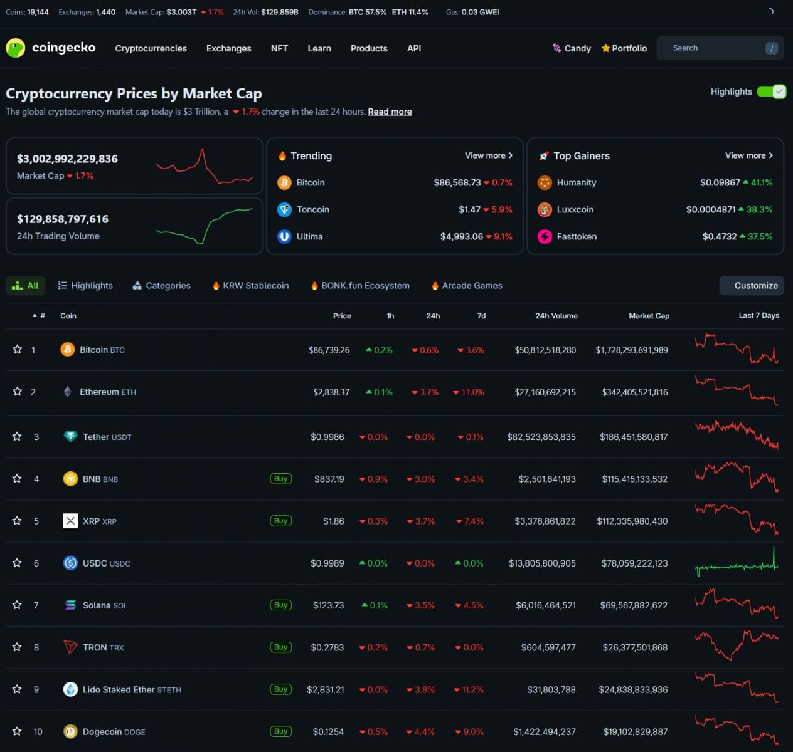Click the Humanity gainer coin icon
The width and height of the screenshot is (793, 752).
coord(545,182)
